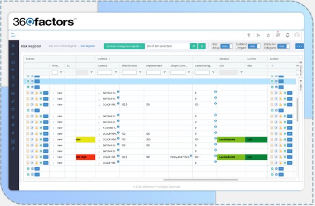315x206 pixels.
Task: Open the hamburger navigation menu
Action: 14,35
